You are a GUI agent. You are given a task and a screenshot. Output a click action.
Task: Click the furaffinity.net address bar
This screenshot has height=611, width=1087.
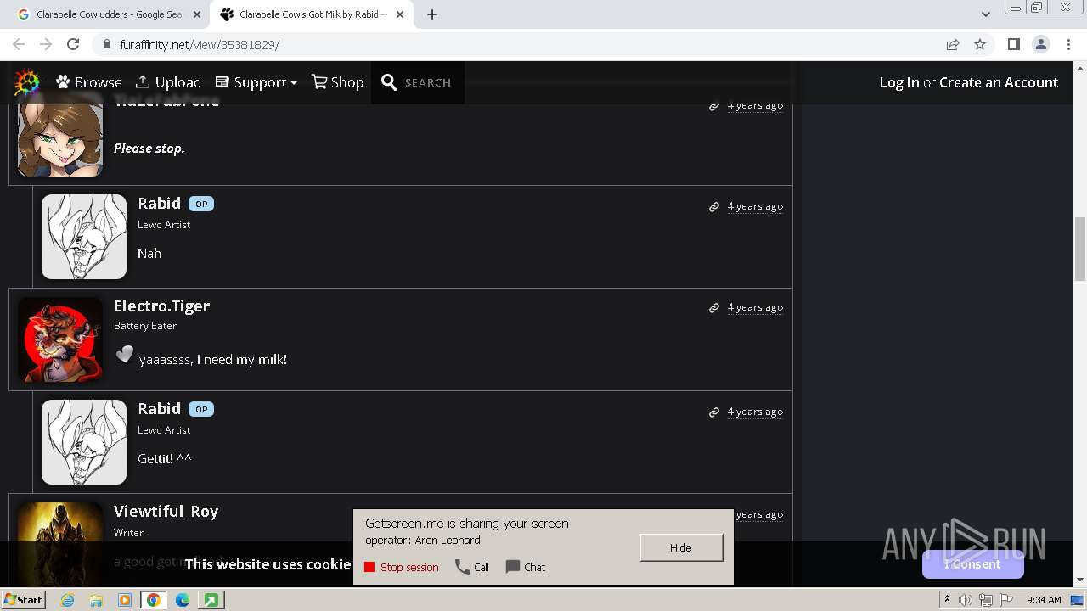[518, 44]
